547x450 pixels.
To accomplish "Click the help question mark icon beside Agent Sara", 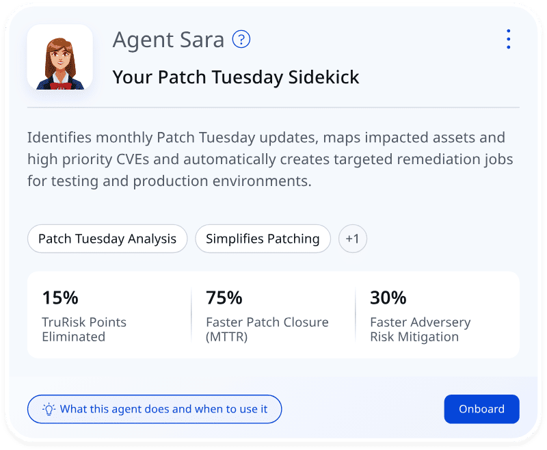I will point(241,40).
